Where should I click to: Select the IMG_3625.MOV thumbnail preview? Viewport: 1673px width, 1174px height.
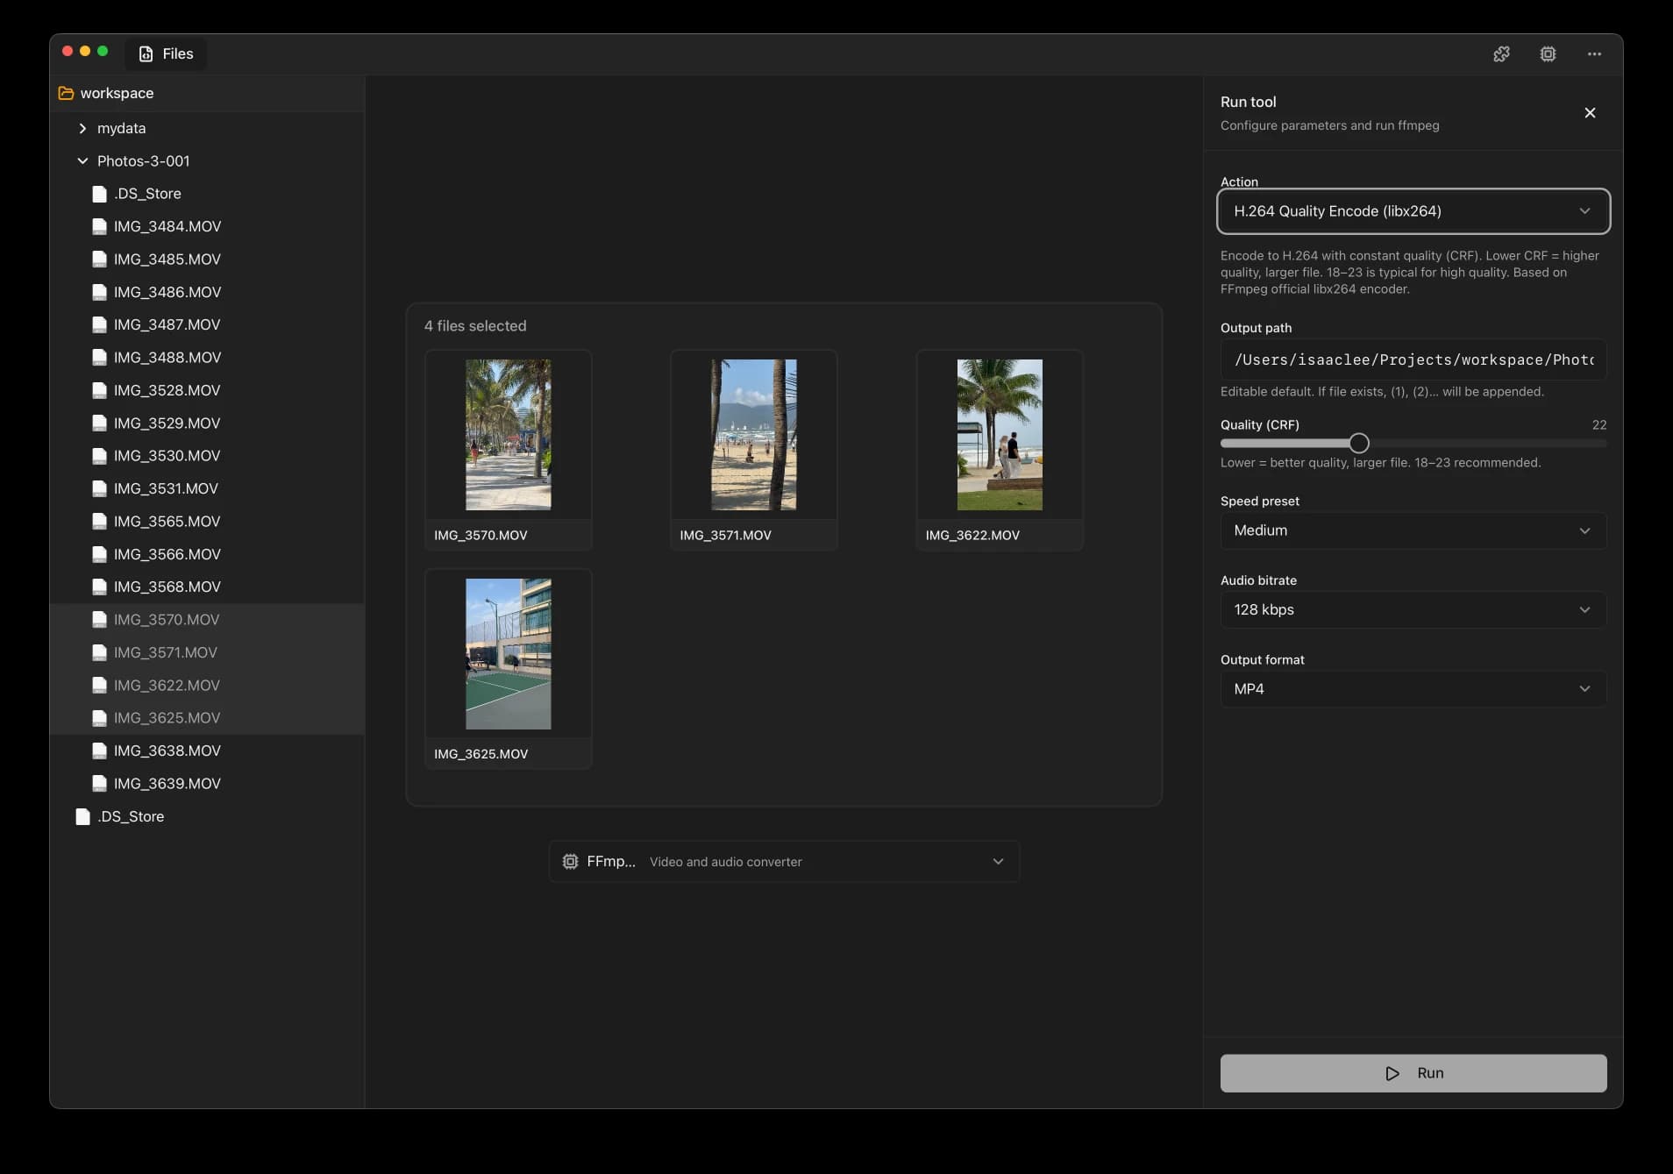coord(509,653)
